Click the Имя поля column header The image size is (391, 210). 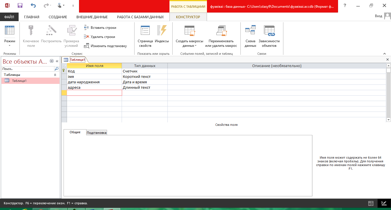pos(94,66)
